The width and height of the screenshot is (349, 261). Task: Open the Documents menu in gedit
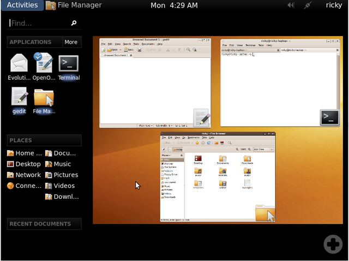pos(148,44)
